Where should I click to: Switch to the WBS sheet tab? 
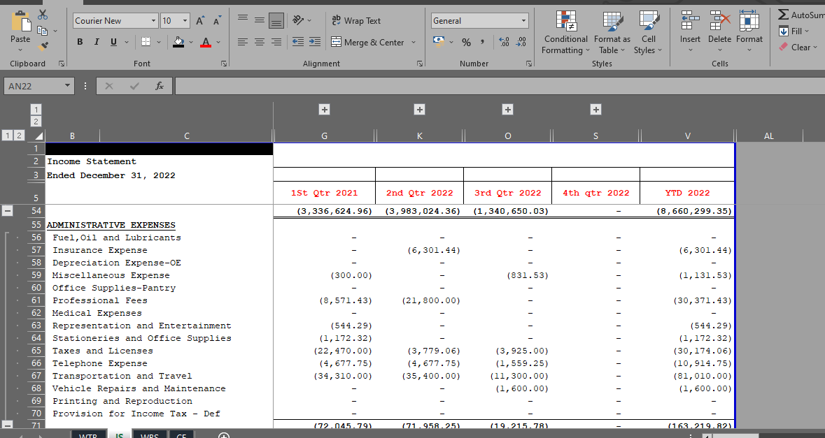(x=150, y=435)
